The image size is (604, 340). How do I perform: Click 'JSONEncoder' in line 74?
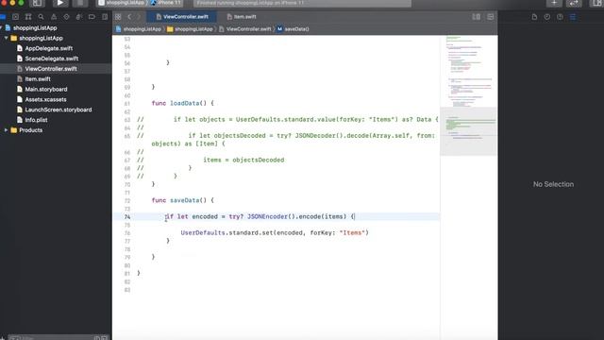tap(267, 216)
